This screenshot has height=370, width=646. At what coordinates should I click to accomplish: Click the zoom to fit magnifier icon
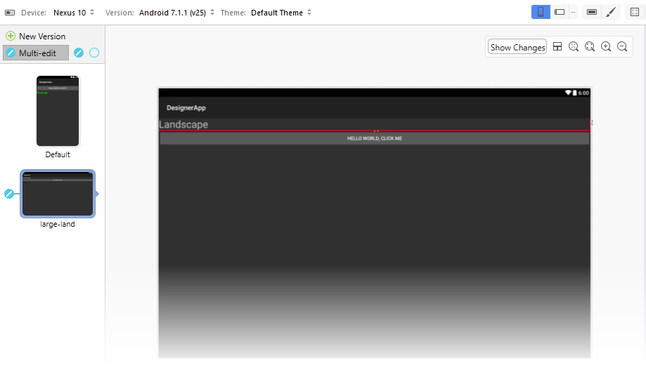(x=590, y=46)
